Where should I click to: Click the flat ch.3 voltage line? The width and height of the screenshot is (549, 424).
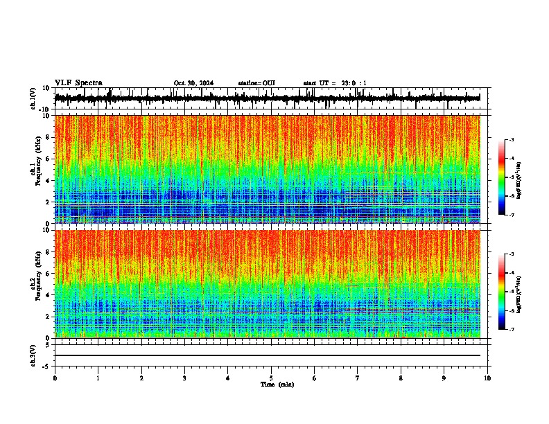(x=268, y=355)
